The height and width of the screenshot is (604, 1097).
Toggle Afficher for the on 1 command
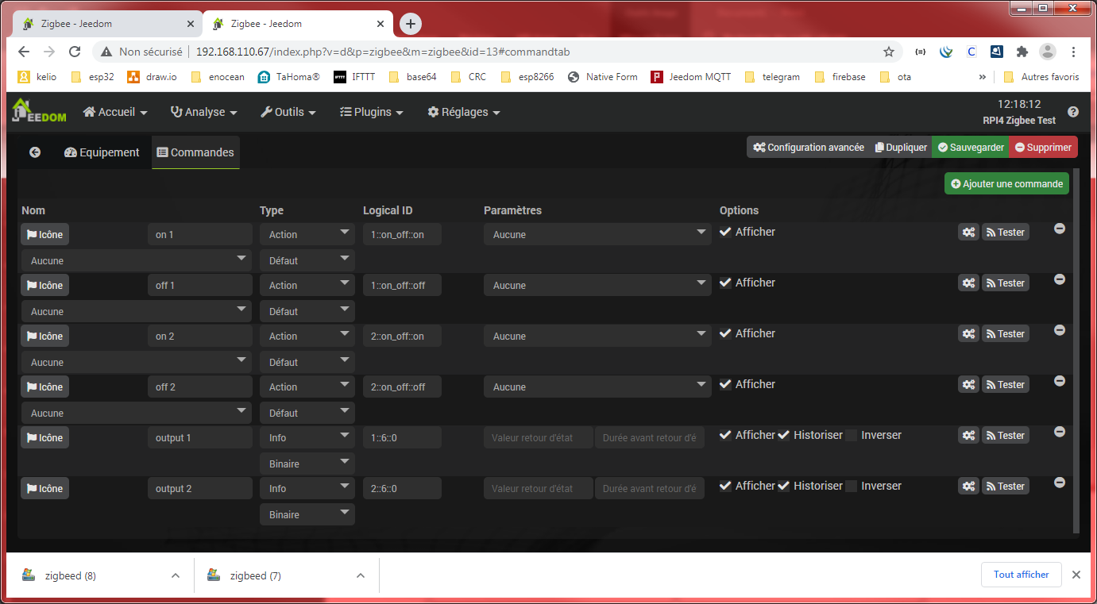(725, 232)
